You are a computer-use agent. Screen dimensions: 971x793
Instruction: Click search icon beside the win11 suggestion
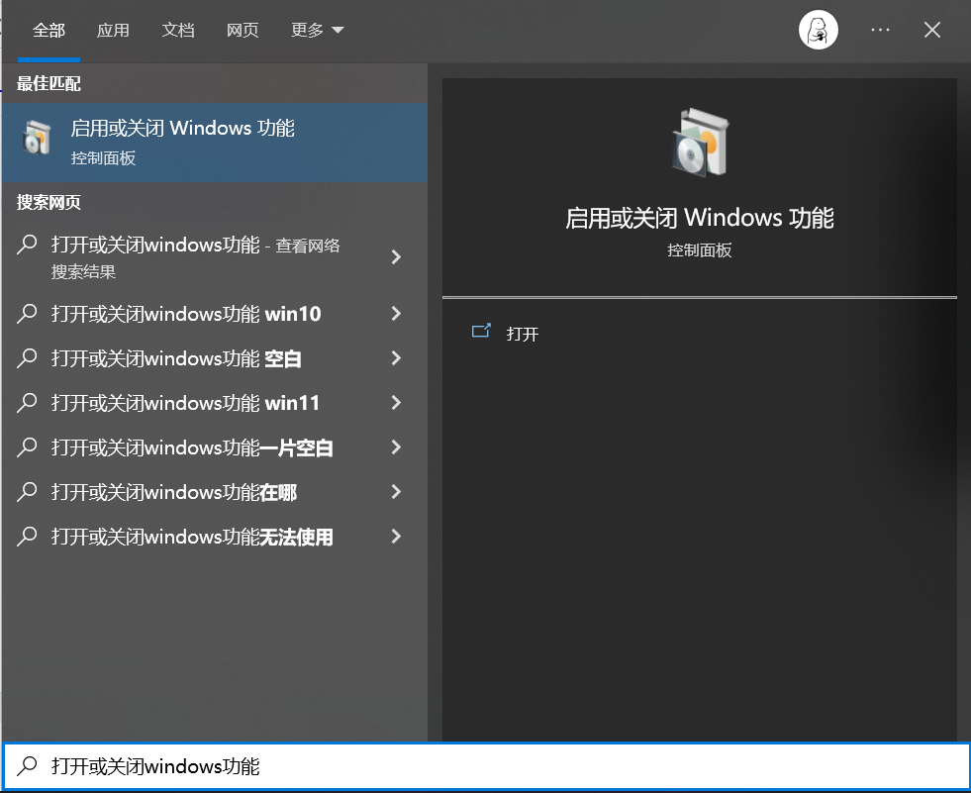tap(27, 403)
